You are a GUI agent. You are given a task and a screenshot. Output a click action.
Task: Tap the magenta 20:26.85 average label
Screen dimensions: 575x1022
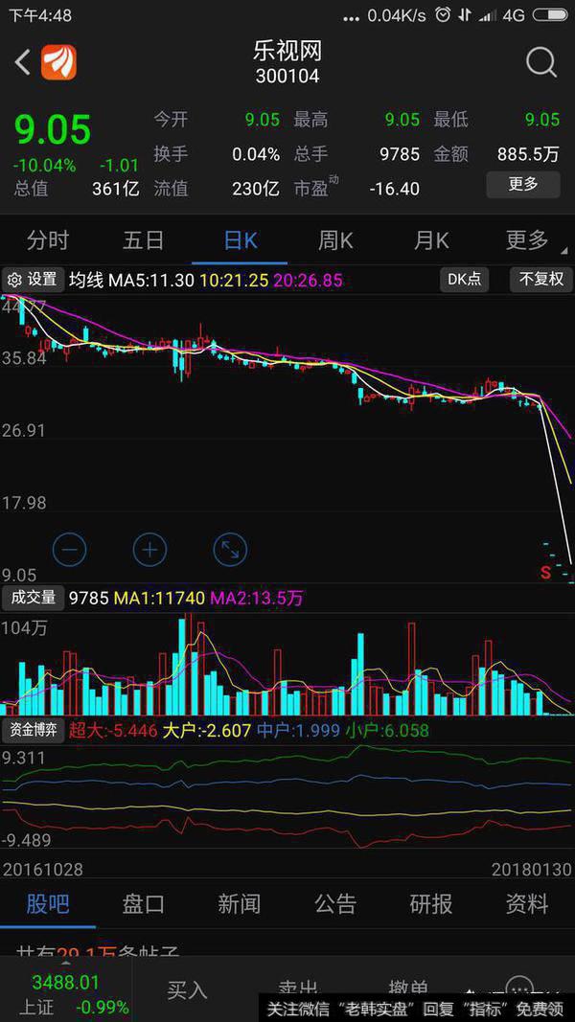point(308,281)
